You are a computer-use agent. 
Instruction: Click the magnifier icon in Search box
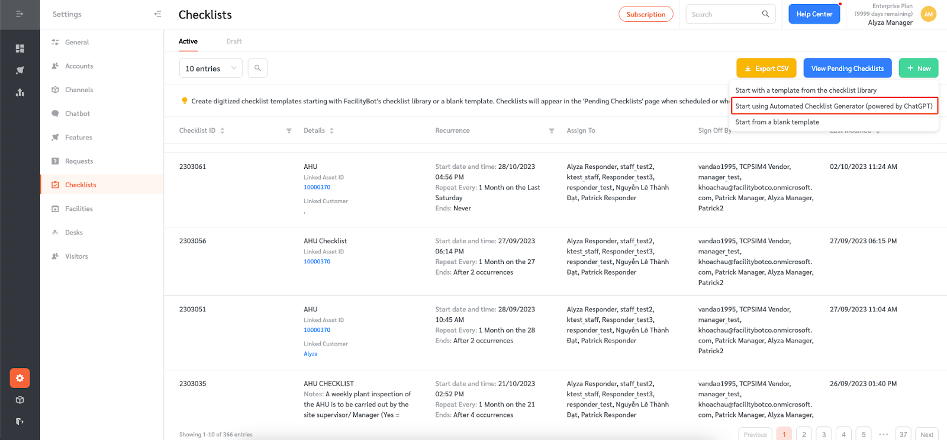click(x=765, y=14)
